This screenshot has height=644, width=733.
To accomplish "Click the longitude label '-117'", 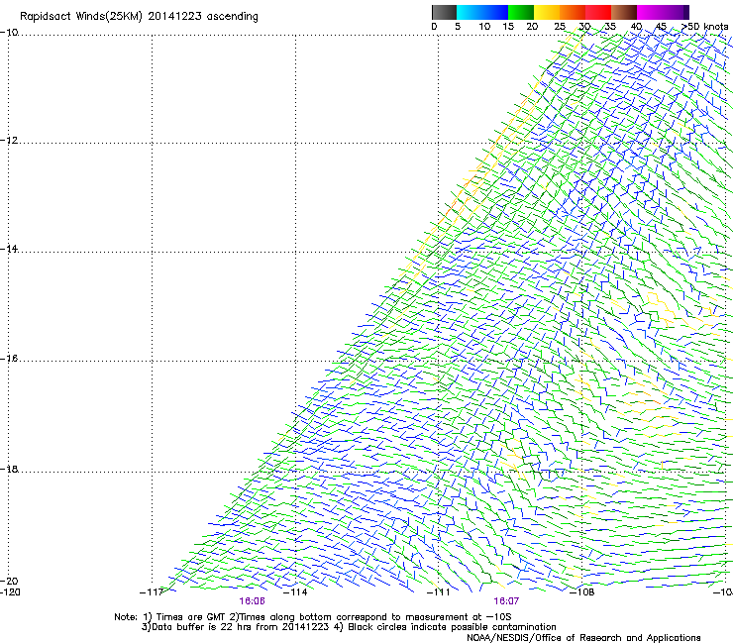I will (x=151, y=592).
